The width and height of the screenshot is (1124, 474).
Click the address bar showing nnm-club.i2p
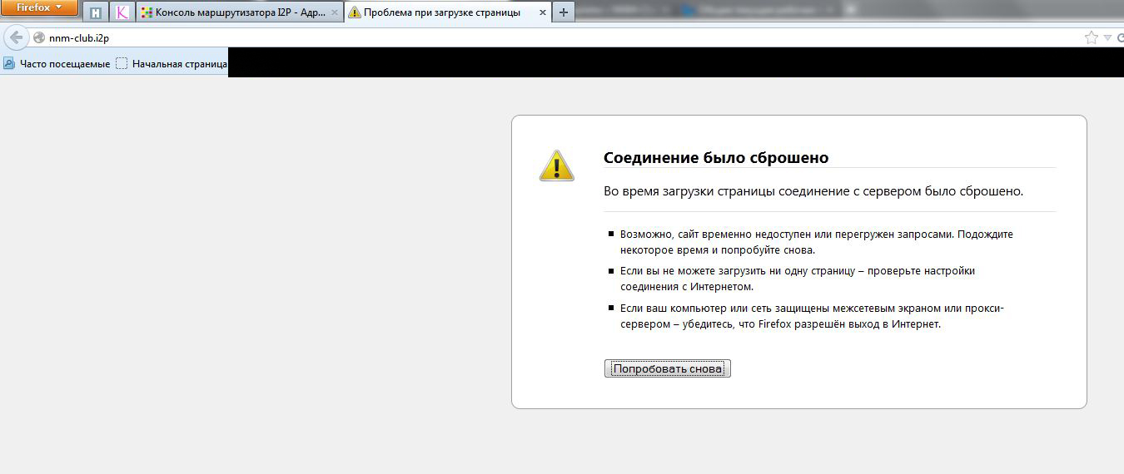pyautogui.click(x=500, y=37)
